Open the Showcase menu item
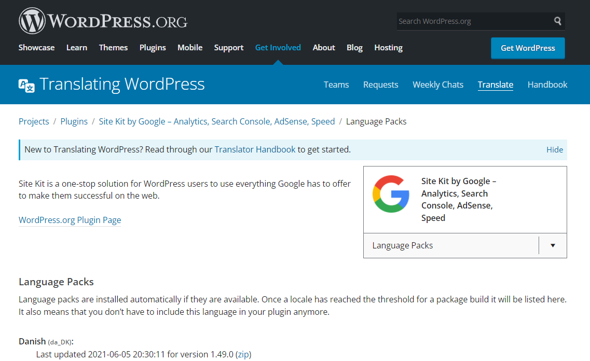590x361 pixels. (36, 48)
